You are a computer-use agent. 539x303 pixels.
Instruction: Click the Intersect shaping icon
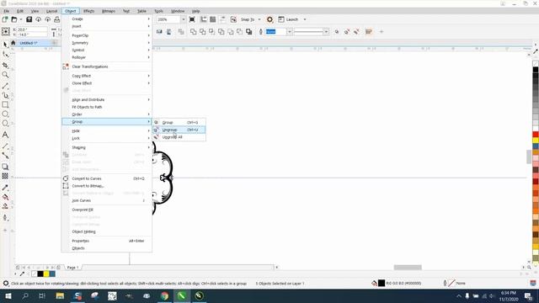click(x=211, y=32)
